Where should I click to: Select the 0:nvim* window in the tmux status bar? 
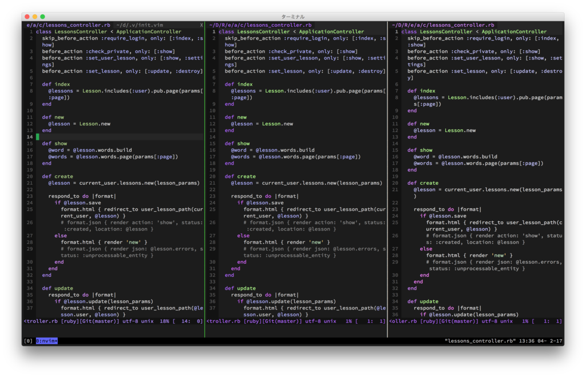(47, 341)
